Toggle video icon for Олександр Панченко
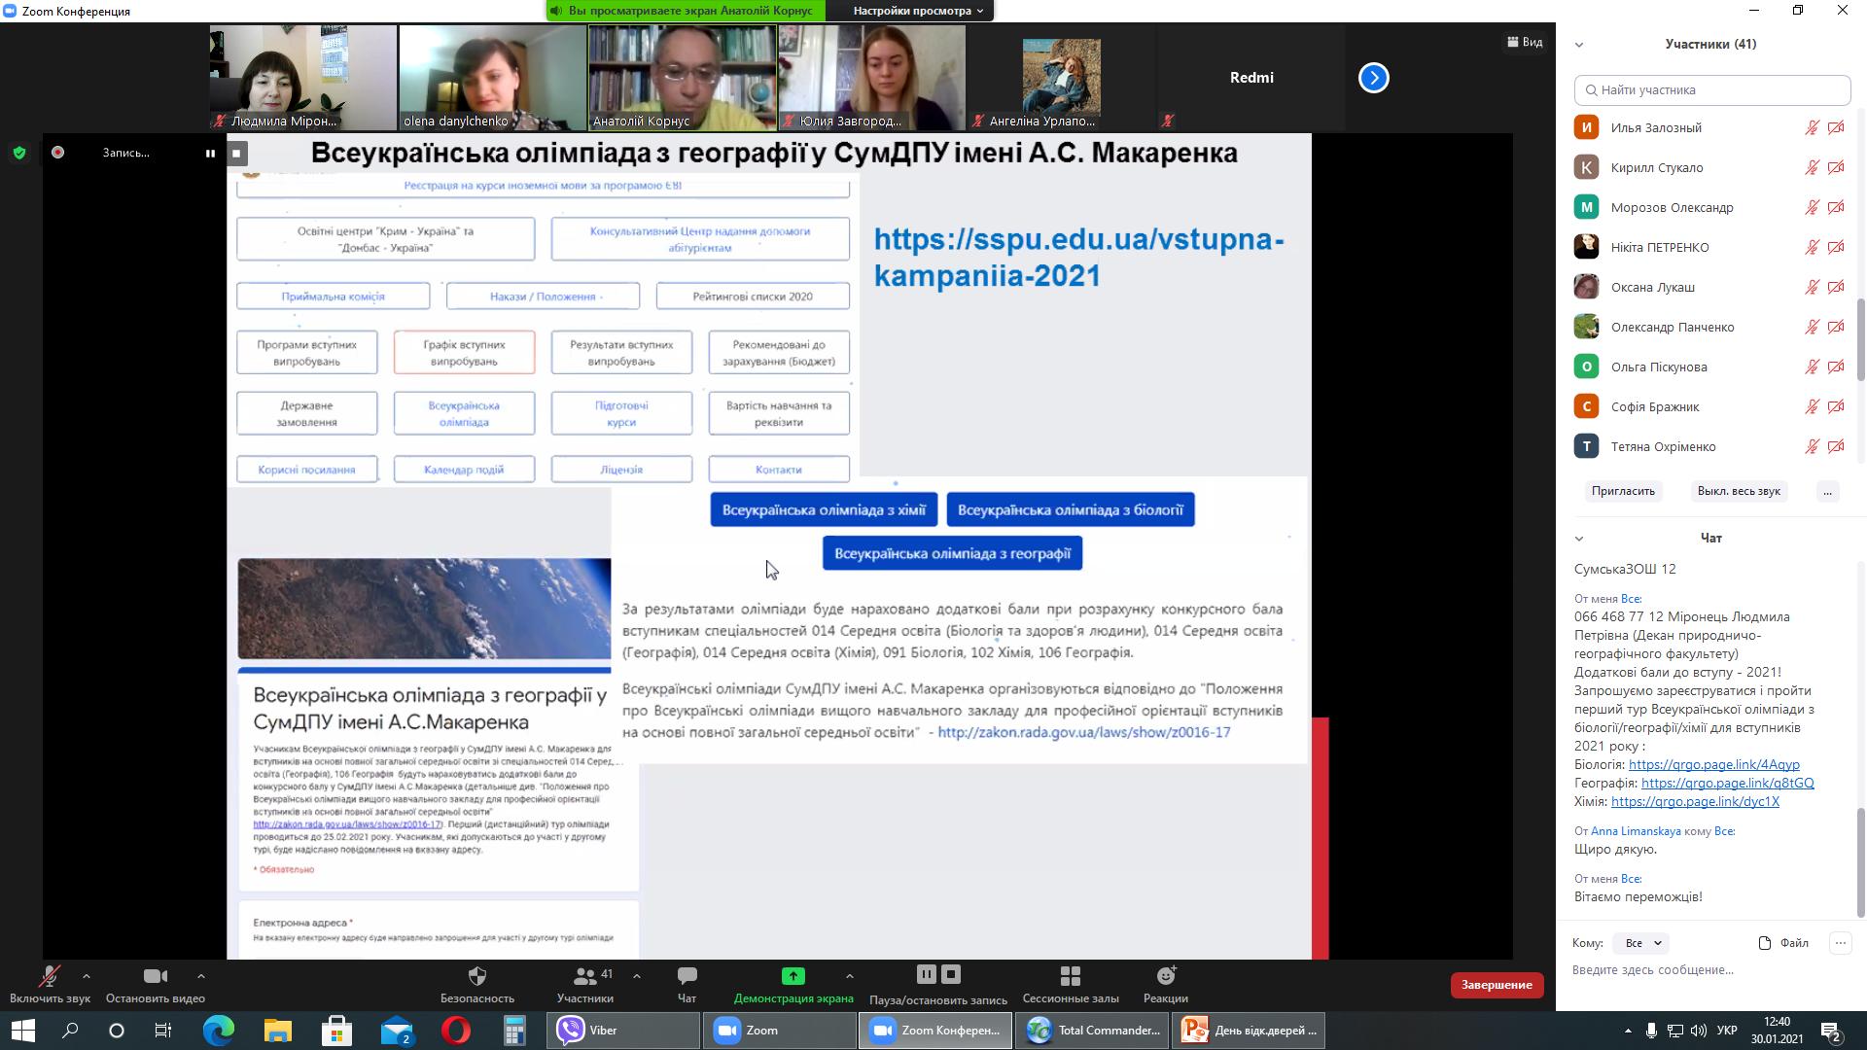Screen dimensions: 1867x1050 point(1836,327)
